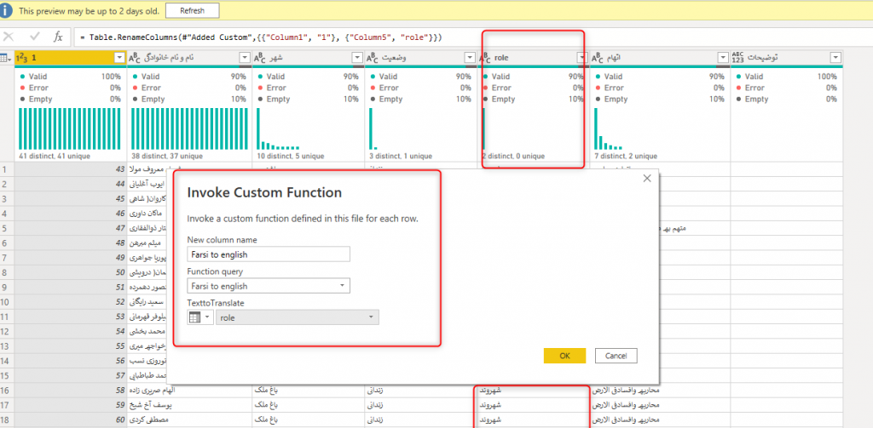Viewport: 873px width, 428px height.
Task: Open the filter dropdown on column 1 header
Action: (119, 57)
